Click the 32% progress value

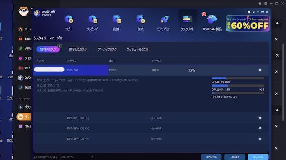(x=192, y=70)
